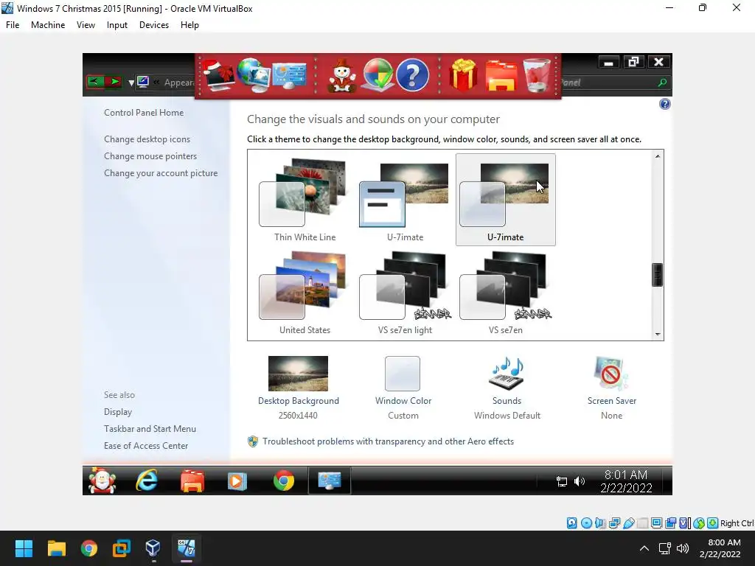Click the blue question mark dock icon
755x566 pixels.
412,75
